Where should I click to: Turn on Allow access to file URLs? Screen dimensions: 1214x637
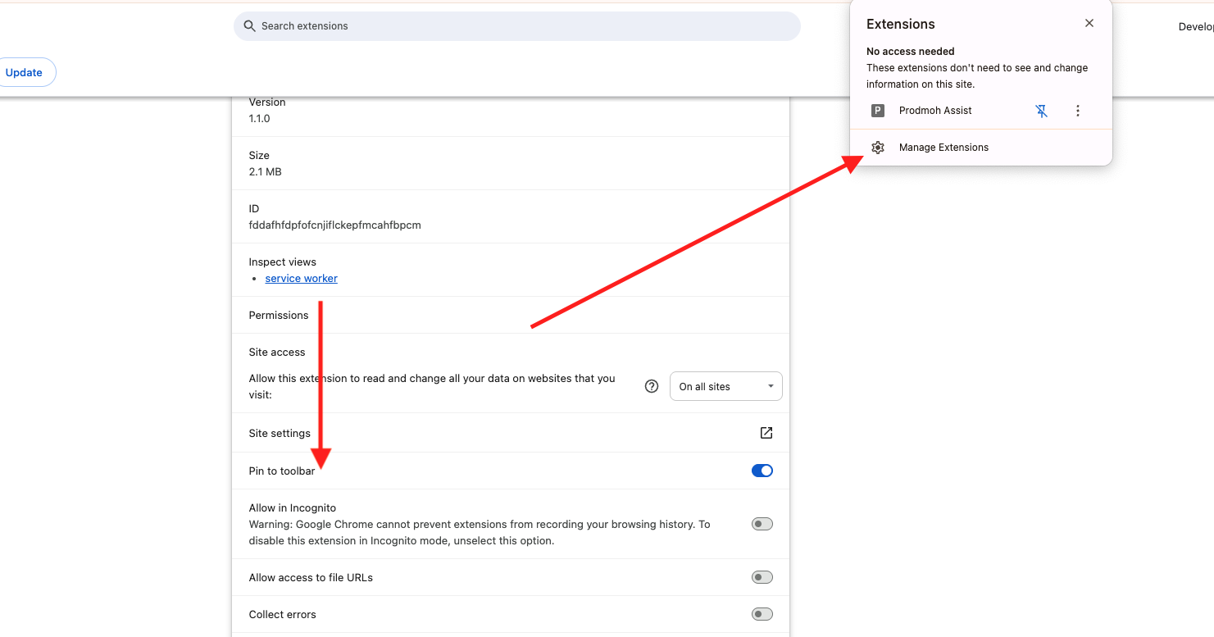click(762, 576)
